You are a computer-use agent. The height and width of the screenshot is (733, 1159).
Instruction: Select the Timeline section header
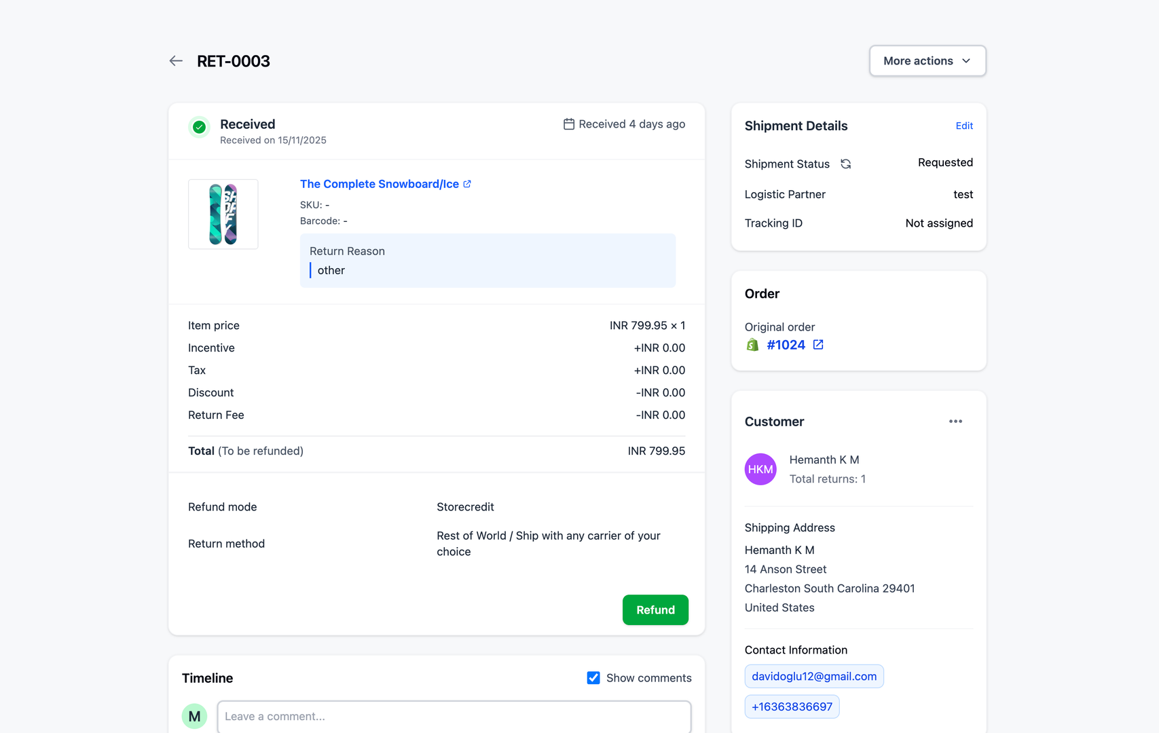click(x=207, y=677)
